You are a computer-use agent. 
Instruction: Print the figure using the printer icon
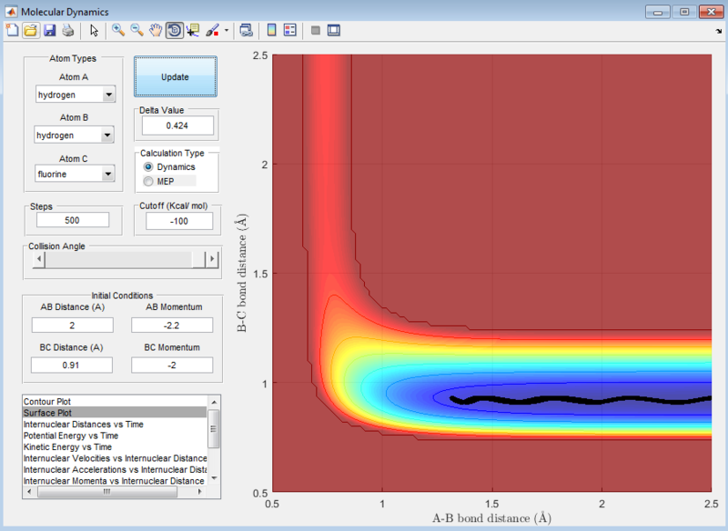pyautogui.click(x=68, y=31)
